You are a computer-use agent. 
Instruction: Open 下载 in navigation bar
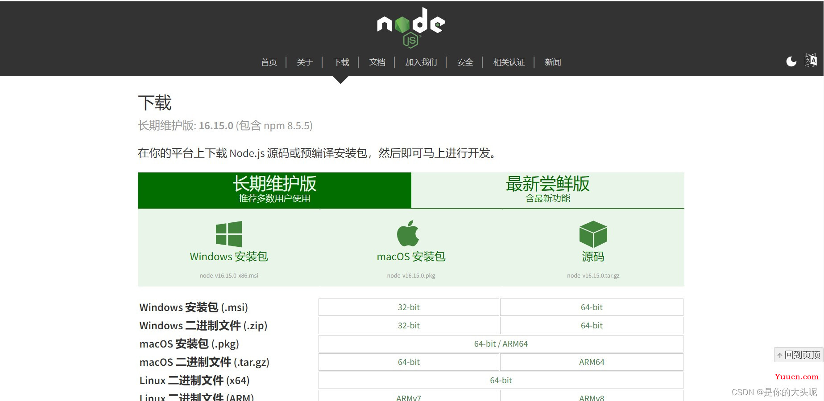[x=341, y=62]
